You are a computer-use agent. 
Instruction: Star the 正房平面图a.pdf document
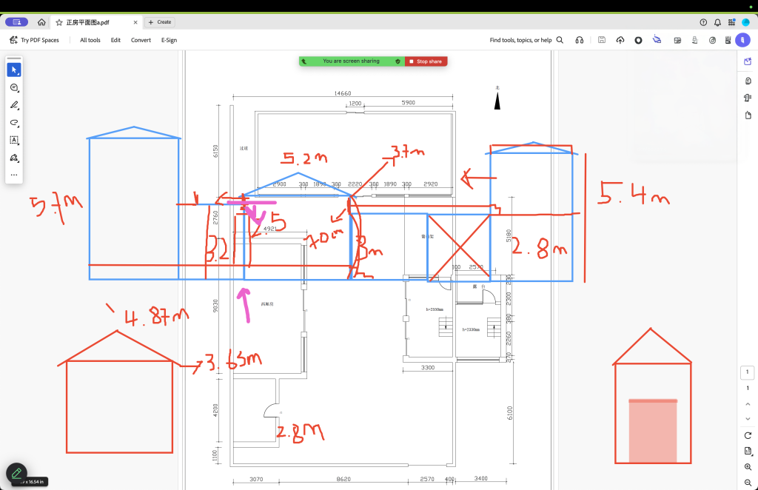[x=59, y=22]
